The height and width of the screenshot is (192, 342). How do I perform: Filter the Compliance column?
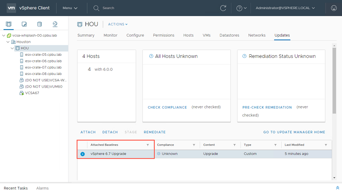194,145
